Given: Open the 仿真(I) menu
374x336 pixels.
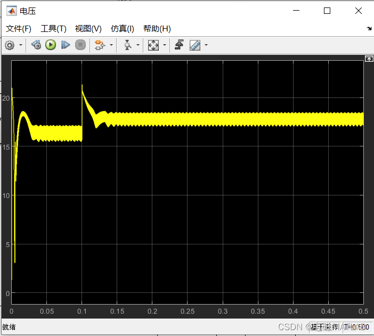Looking at the screenshot, I should point(123,29).
